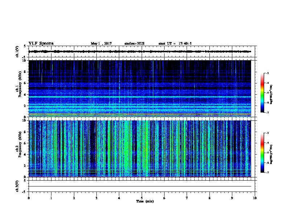Viewport: 287px width, 222px height.
Task: Click time axis tick label "7"
Action: (187, 198)
